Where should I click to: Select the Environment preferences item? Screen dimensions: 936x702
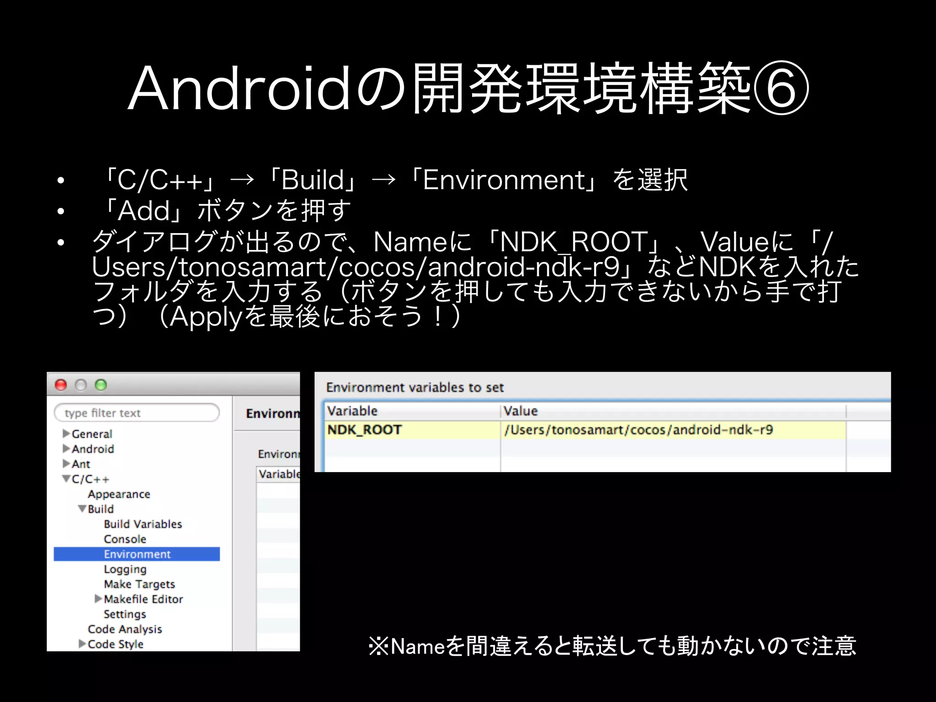coord(137,554)
